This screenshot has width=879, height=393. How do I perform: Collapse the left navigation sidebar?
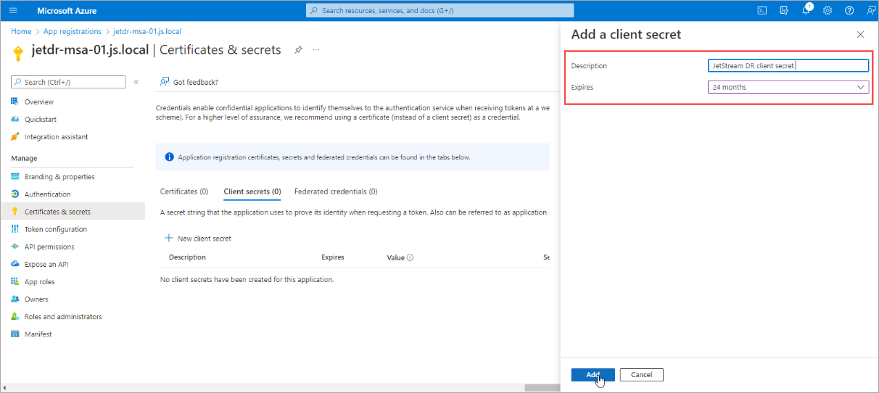coord(136,82)
